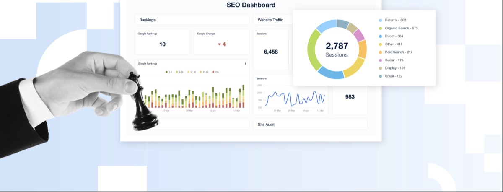The width and height of the screenshot is (503, 192).
Task: Select the Organic Search - 573 legend entry
Action: [x=398, y=28]
